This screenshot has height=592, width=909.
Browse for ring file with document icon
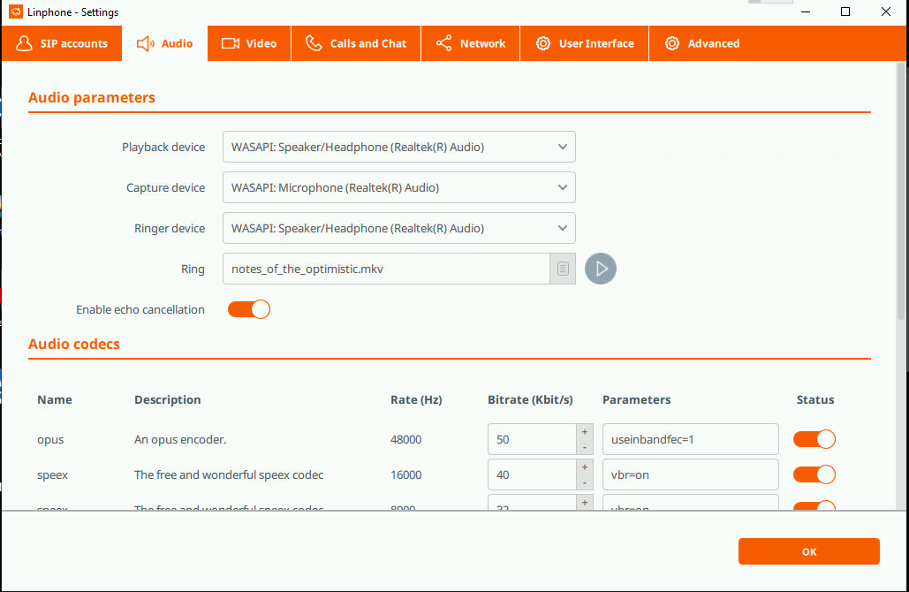563,269
